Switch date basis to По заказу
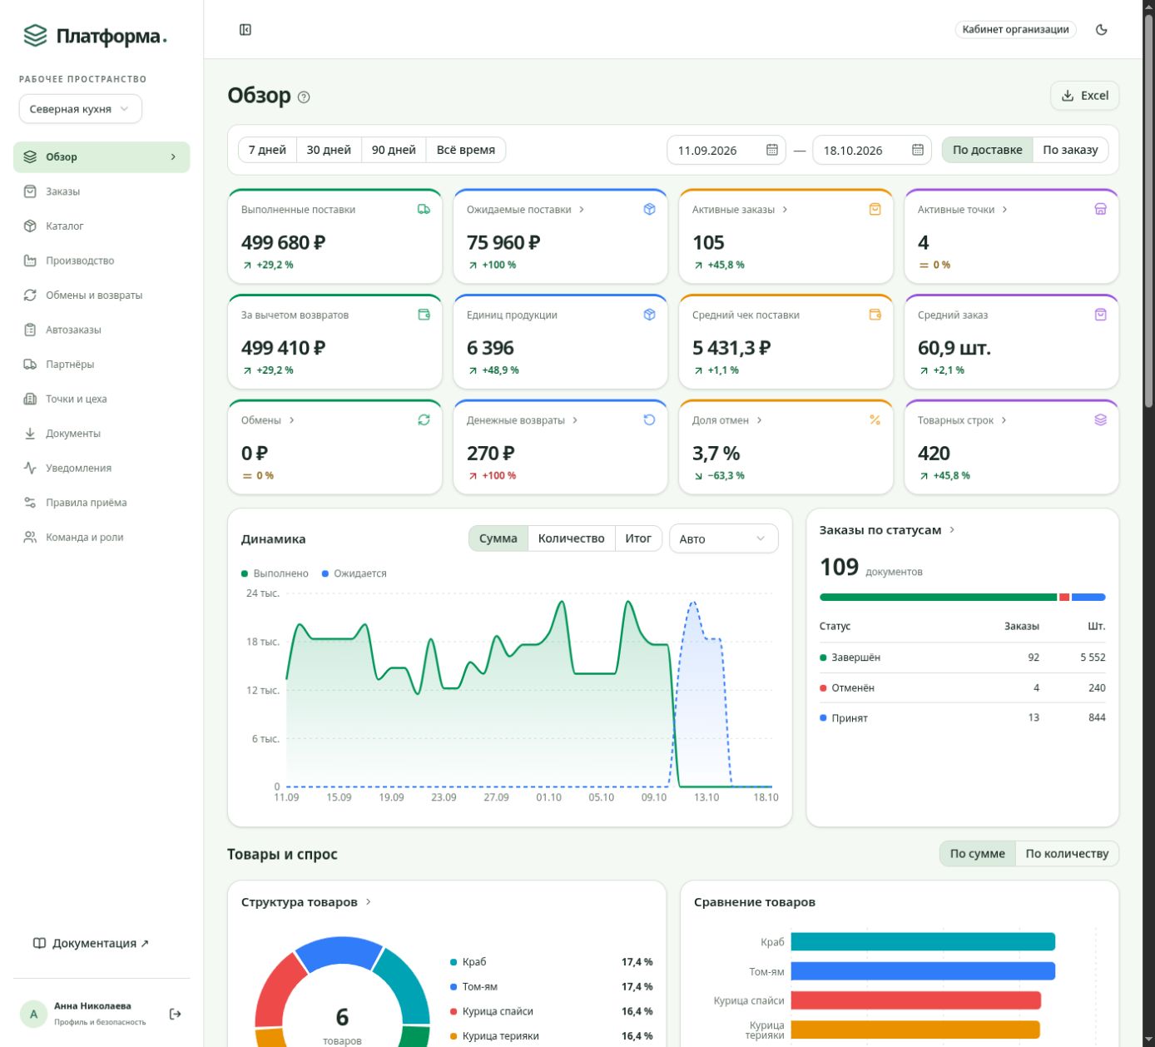1155x1047 pixels. tap(1070, 150)
